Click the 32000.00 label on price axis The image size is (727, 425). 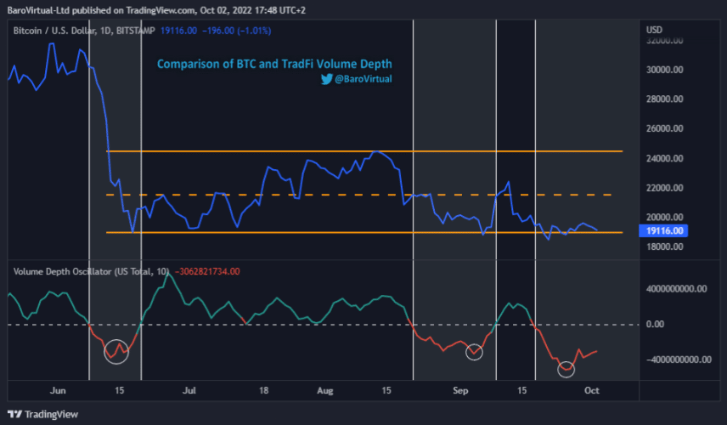click(666, 40)
